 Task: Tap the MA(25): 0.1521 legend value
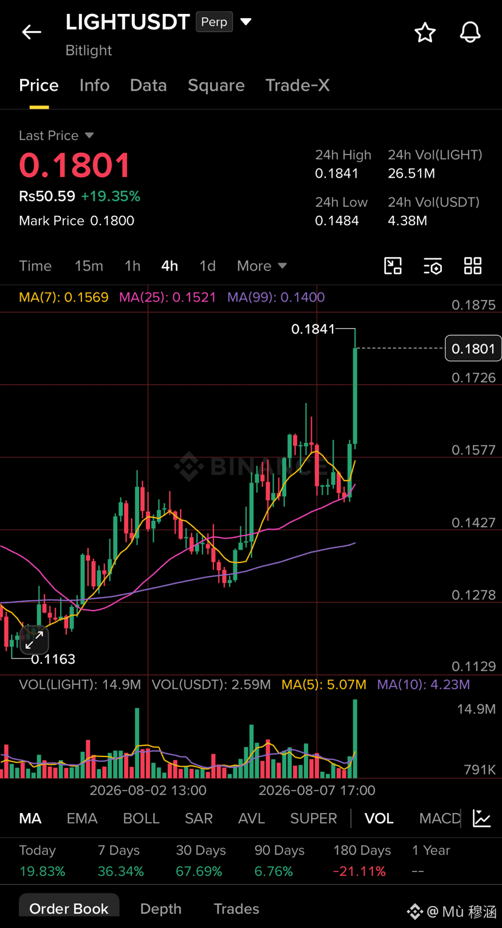tap(168, 297)
